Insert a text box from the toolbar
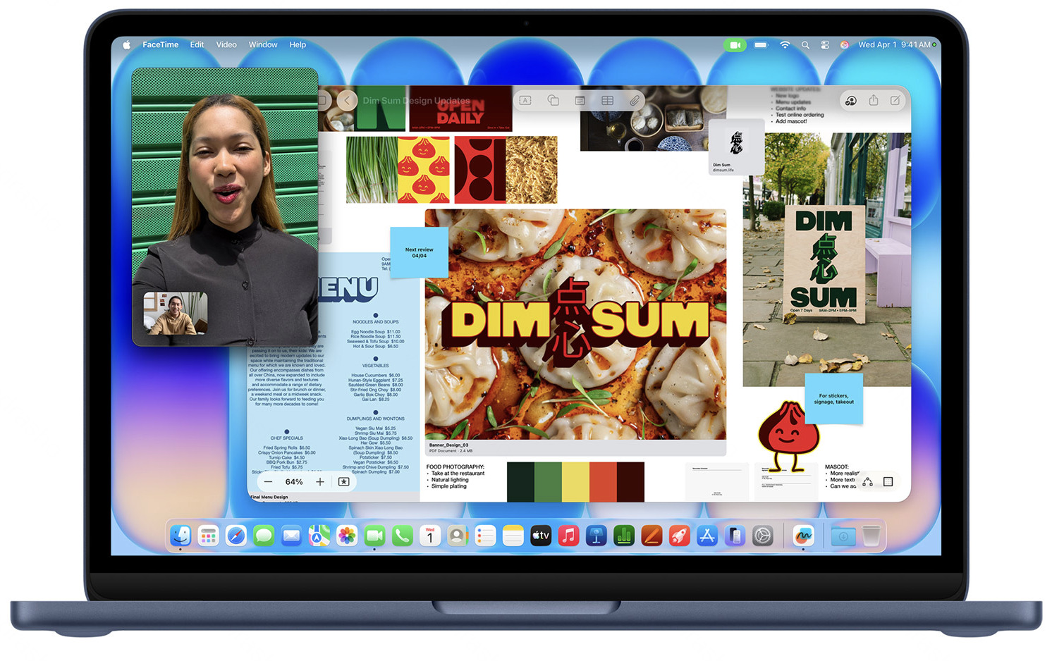1052x661 pixels. coord(525,101)
